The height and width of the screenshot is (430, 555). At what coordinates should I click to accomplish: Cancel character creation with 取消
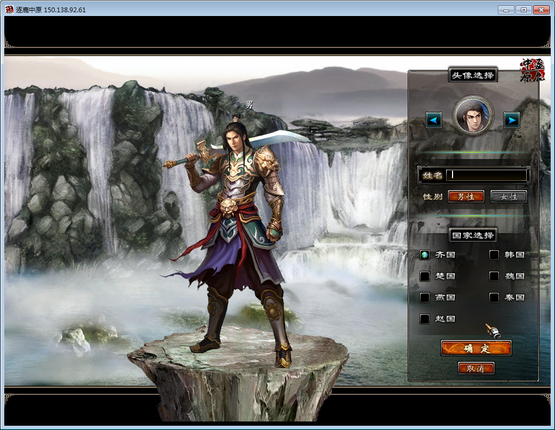pyautogui.click(x=476, y=369)
